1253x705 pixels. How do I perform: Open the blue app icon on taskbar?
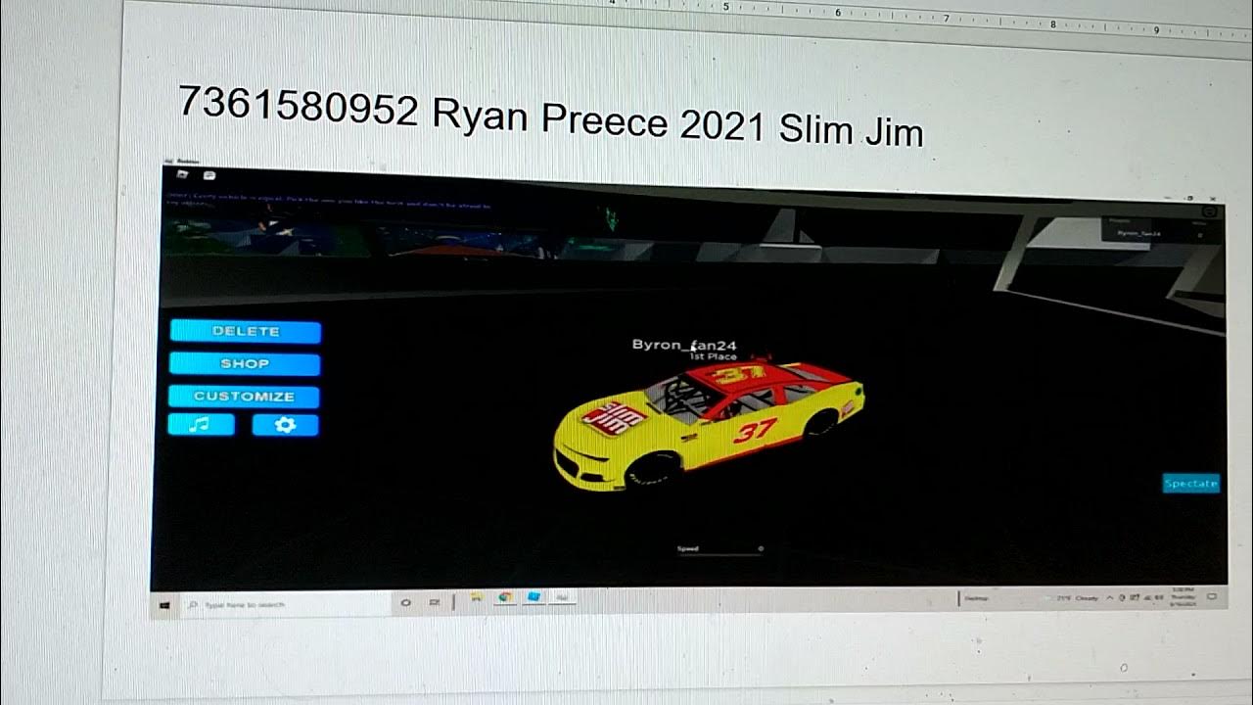(x=534, y=596)
